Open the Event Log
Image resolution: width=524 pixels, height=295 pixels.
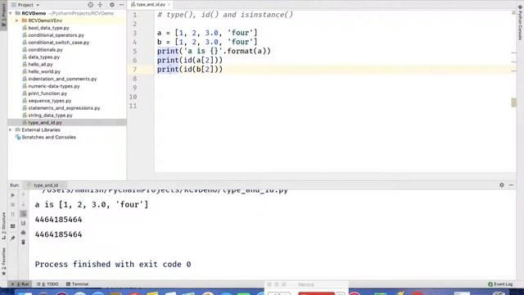[500, 284]
